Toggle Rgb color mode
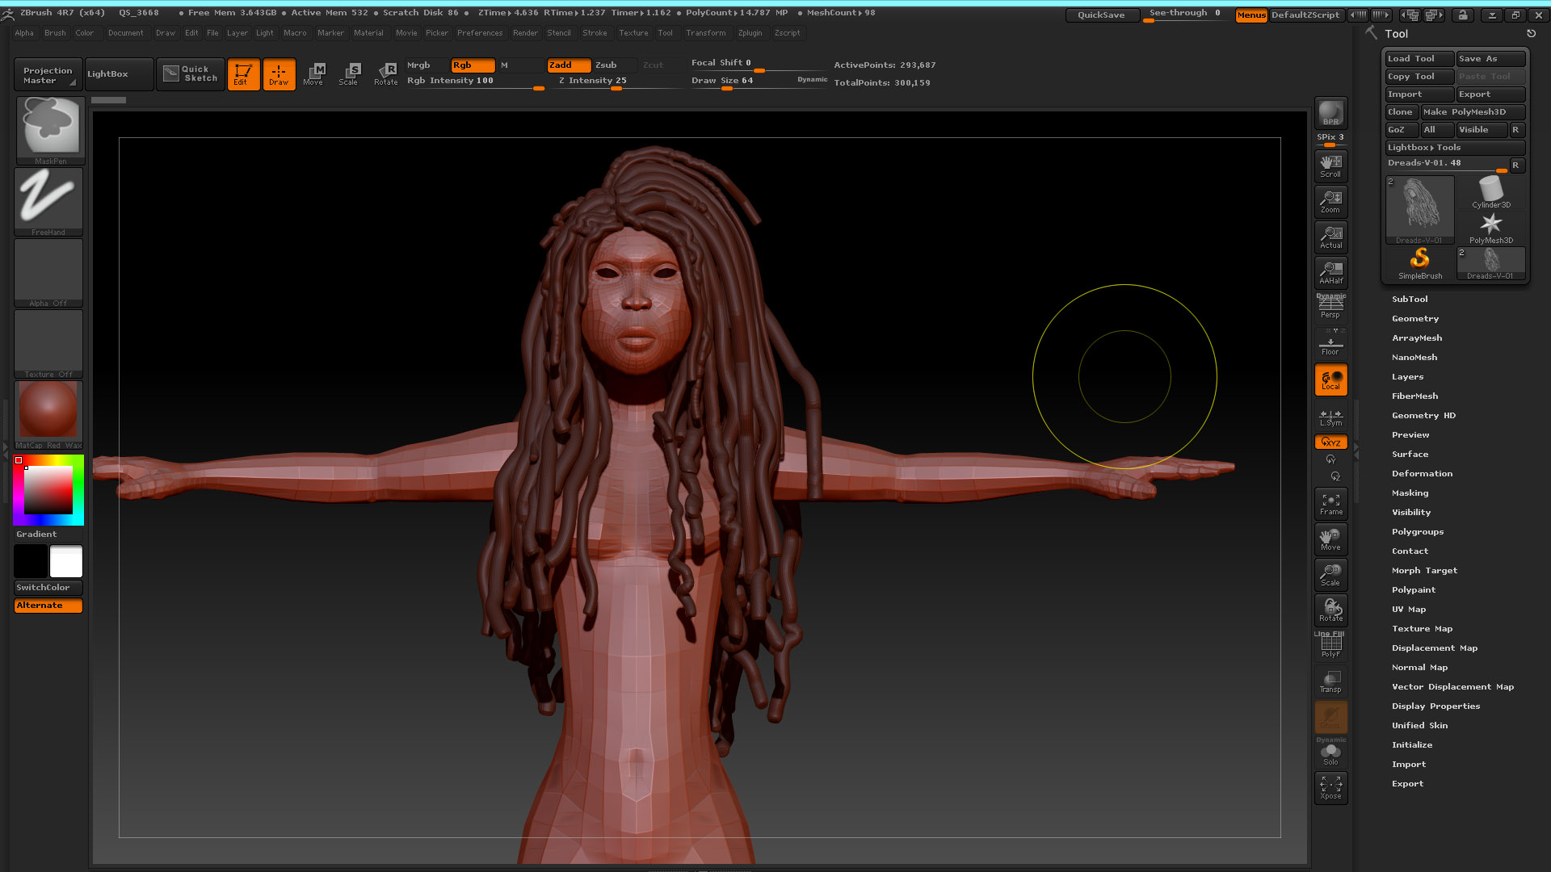 [473, 65]
